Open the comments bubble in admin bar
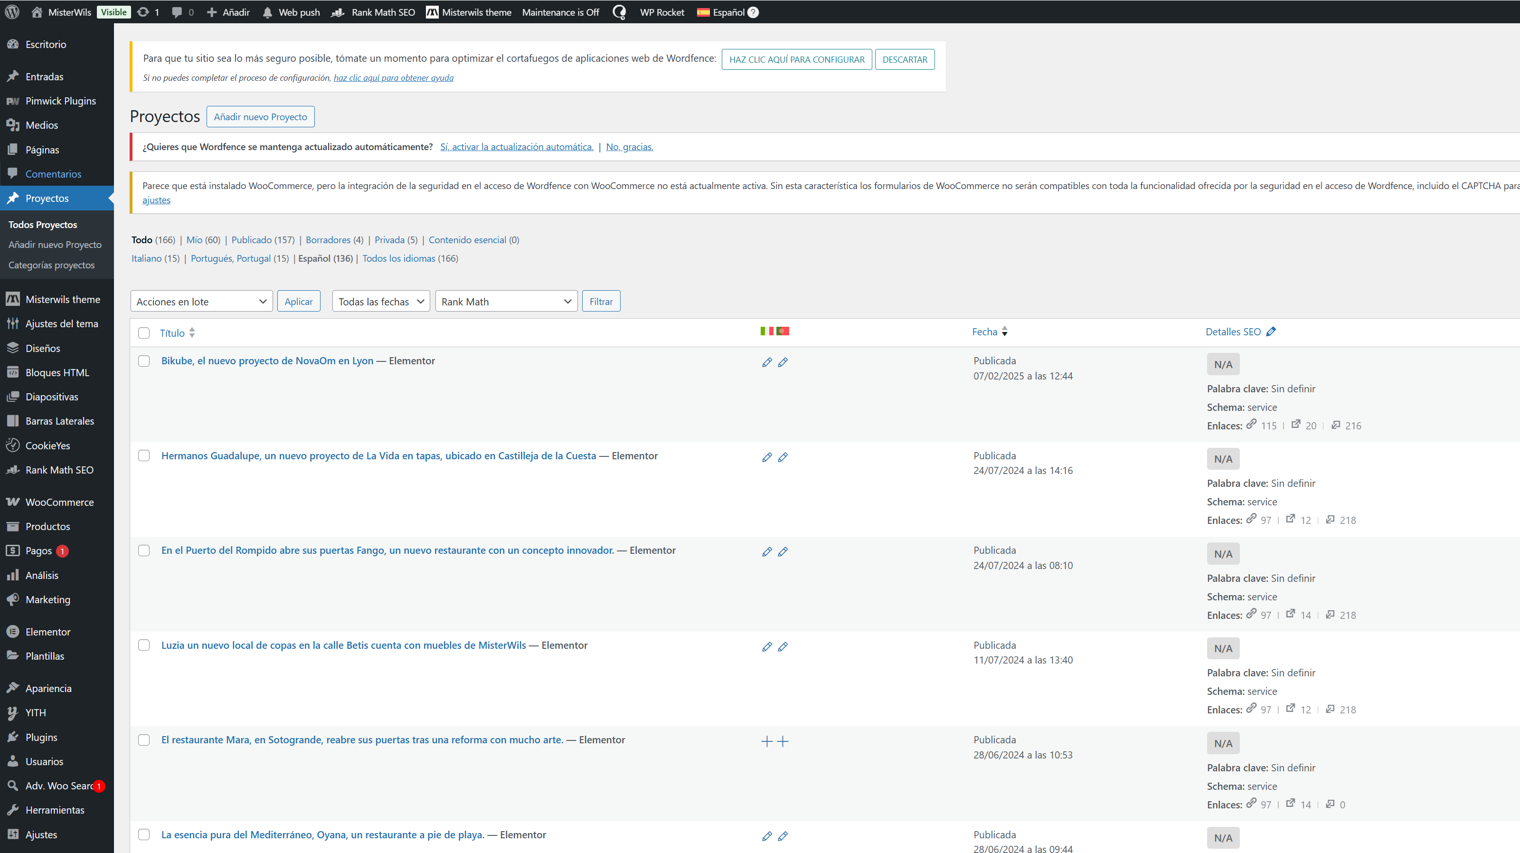1520x853 pixels. [x=177, y=12]
